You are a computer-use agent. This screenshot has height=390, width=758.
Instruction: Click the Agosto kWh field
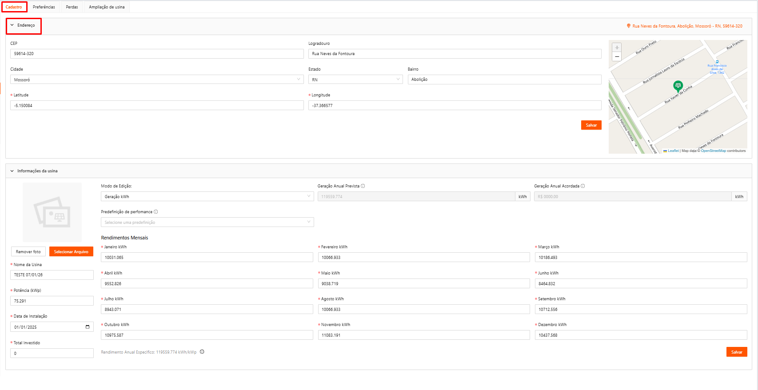coord(424,309)
